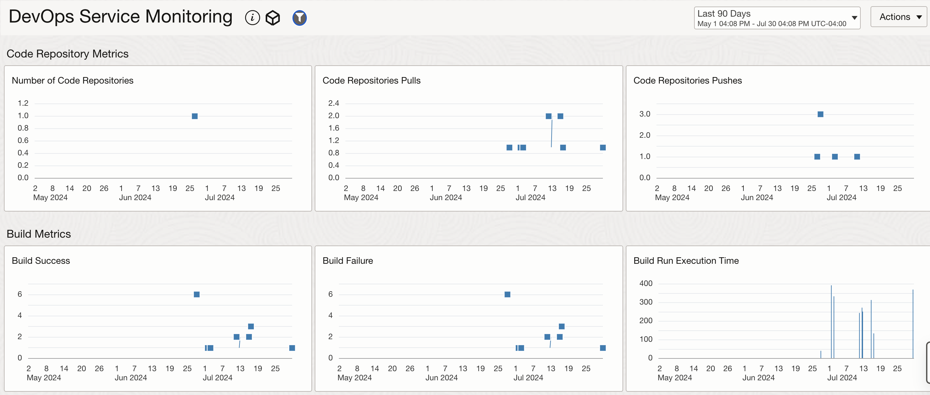Open the Actions dropdown menu
Image resolution: width=930 pixels, height=395 pixels.
(x=899, y=17)
